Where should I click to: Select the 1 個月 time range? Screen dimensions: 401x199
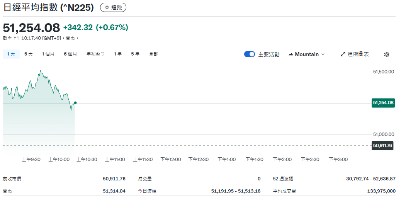click(x=48, y=54)
